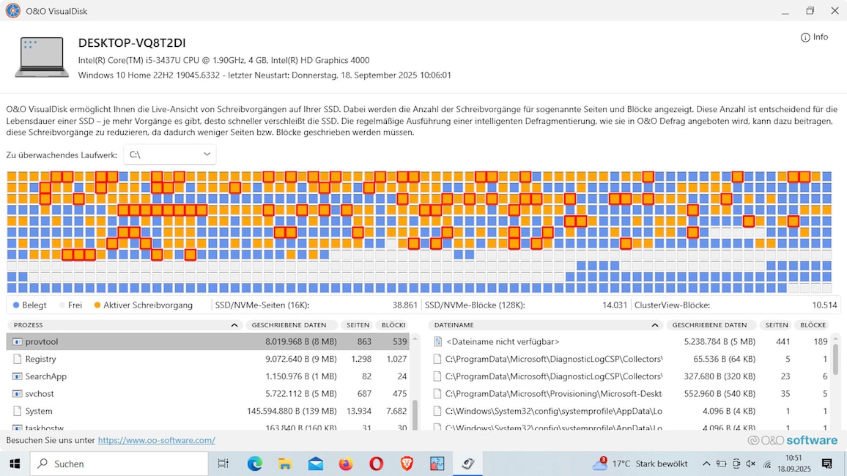The width and height of the screenshot is (847, 476).
Task: Click the ClusterView-Blöcke count 10.514
Action: click(824, 305)
